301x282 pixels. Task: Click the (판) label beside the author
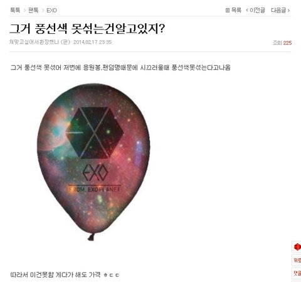65,42
